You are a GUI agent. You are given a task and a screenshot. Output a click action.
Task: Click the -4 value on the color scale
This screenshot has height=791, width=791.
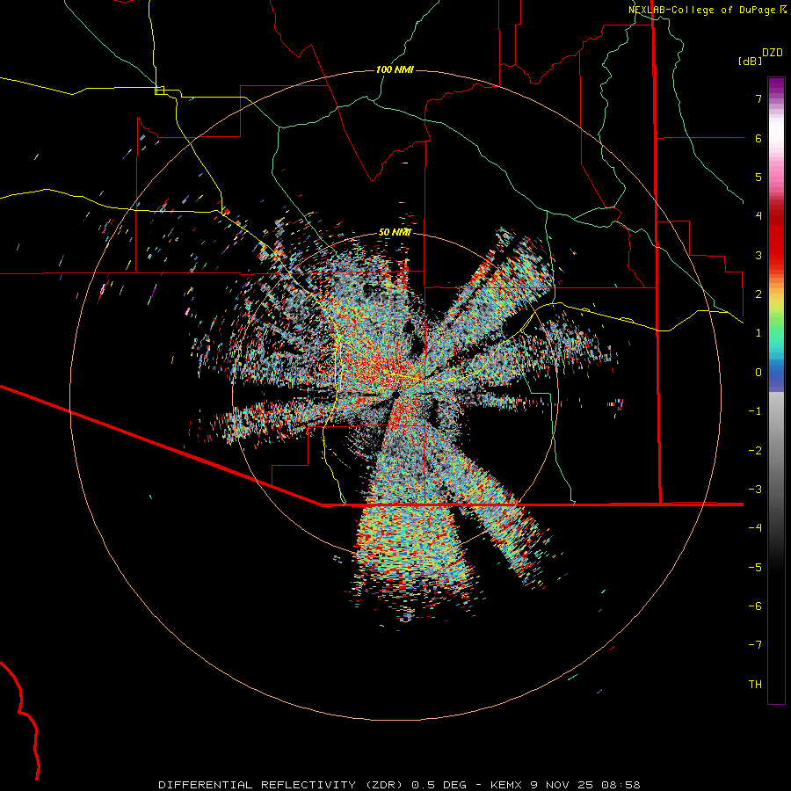coord(755,528)
